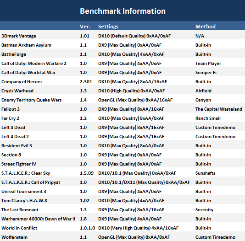Click S.T.A.L.K.E.R.: Call of Pripyat settings
This screenshot has height=241, width=245.
pyautogui.click(x=144, y=182)
